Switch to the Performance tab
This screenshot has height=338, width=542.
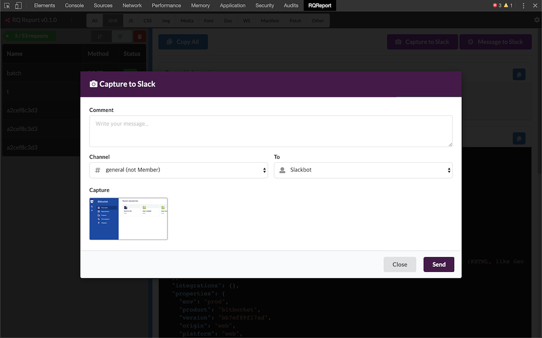pos(166,5)
